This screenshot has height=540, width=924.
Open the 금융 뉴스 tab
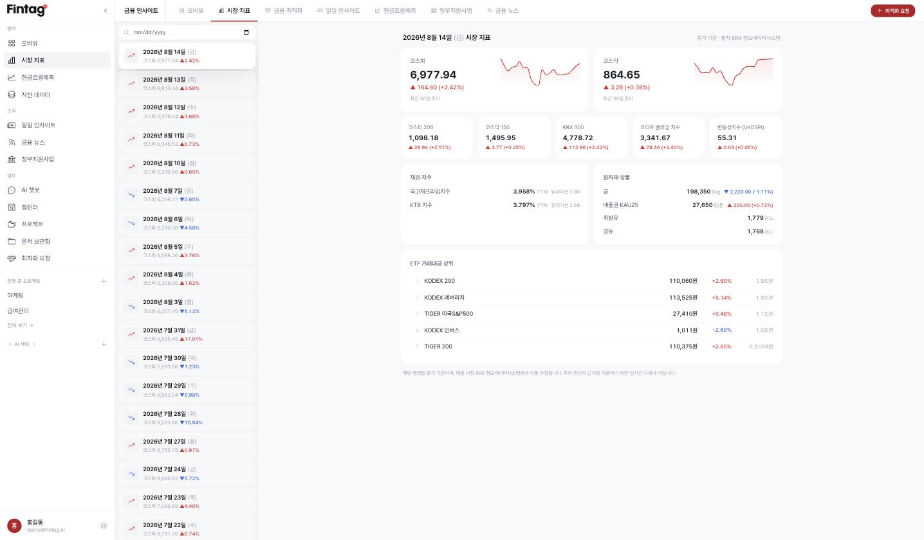[x=503, y=11]
